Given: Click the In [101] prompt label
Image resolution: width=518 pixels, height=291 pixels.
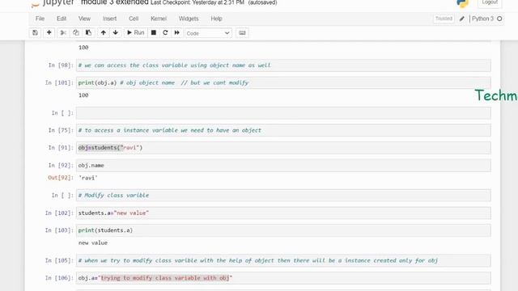Looking at the screenshot, I should coord(59,82).
